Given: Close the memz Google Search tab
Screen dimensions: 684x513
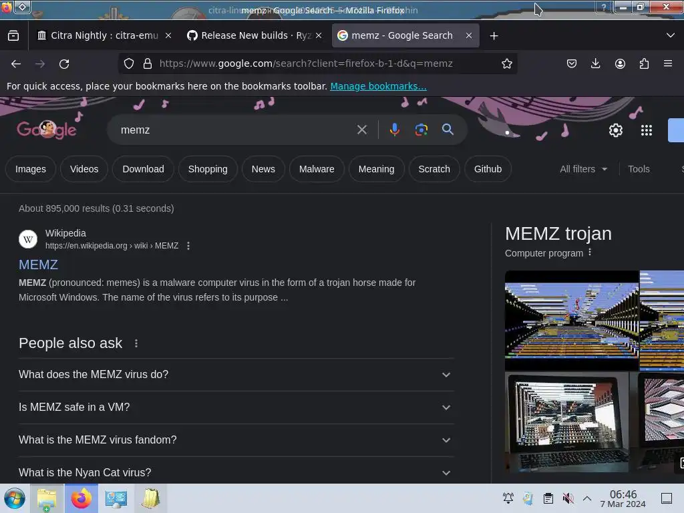Looking at the screenshot, I should coord(469,36).
